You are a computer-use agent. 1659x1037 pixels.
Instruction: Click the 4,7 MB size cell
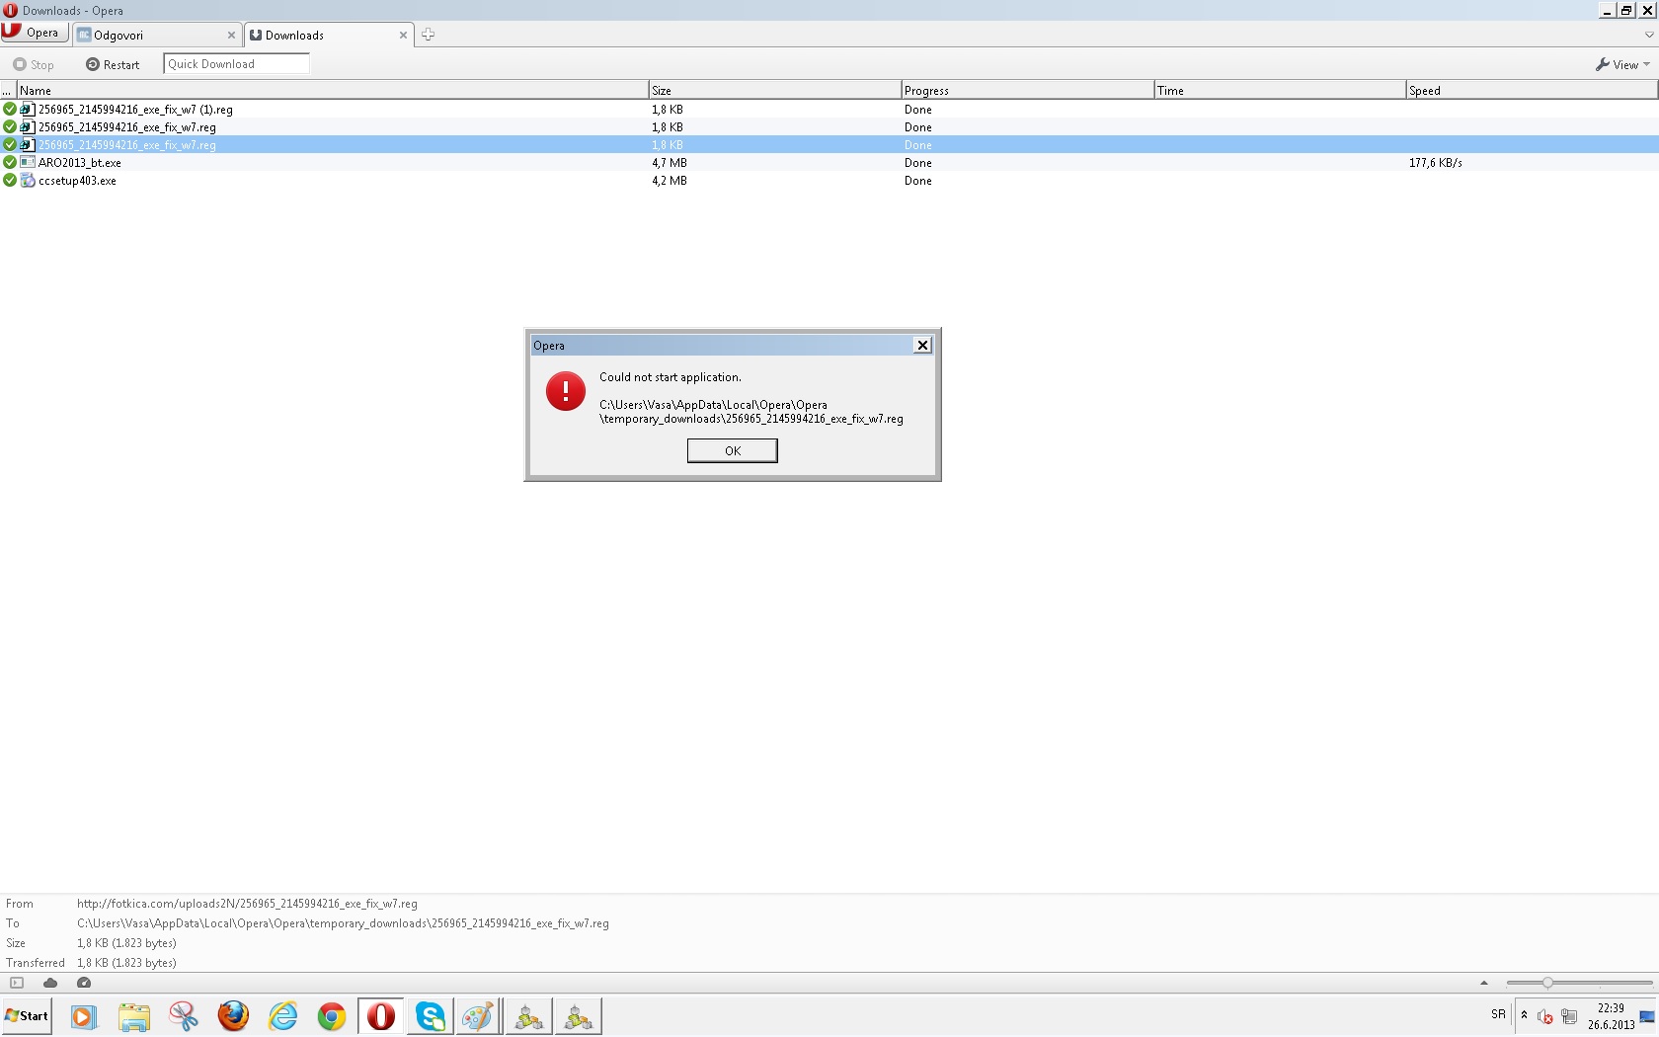(670, 163)
